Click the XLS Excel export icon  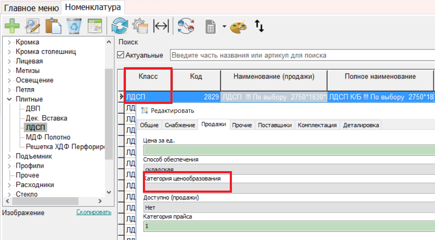tap(95, 26)
